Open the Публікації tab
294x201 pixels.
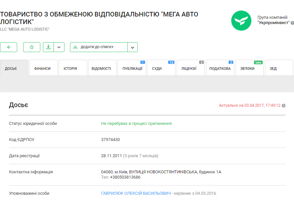(x=132, y=69)
